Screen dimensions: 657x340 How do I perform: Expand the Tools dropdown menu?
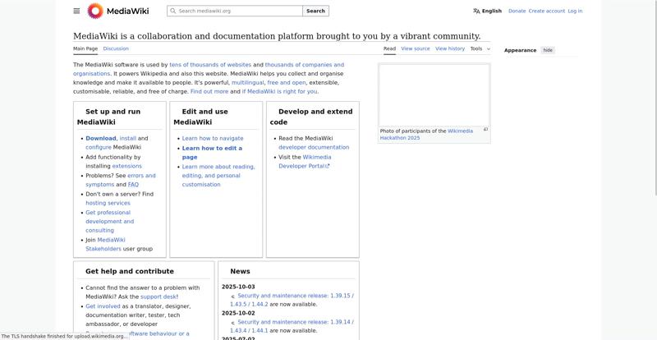point(480,48)
